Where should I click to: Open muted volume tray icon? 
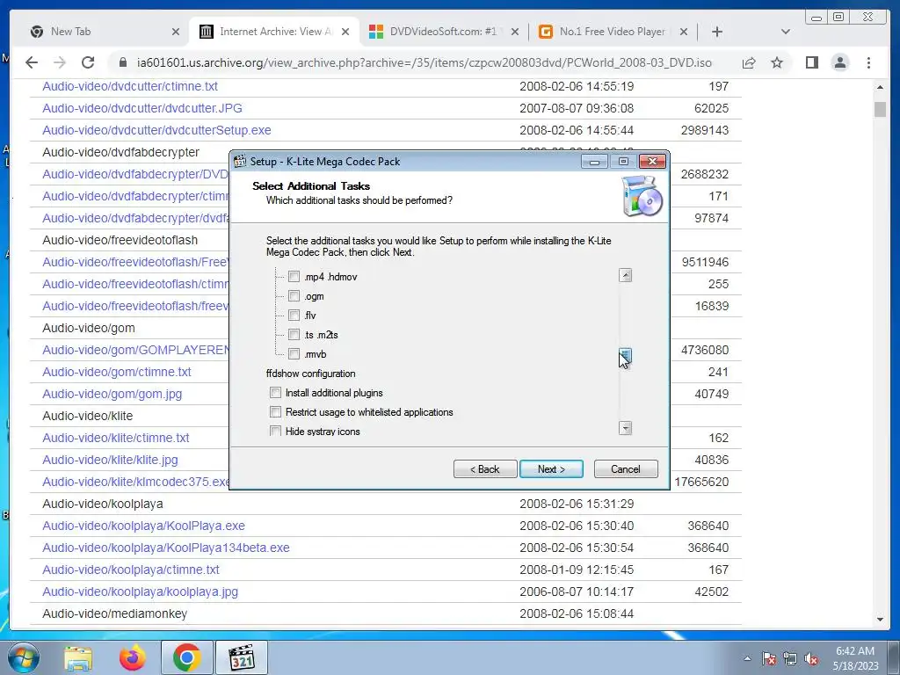point(811,658)
